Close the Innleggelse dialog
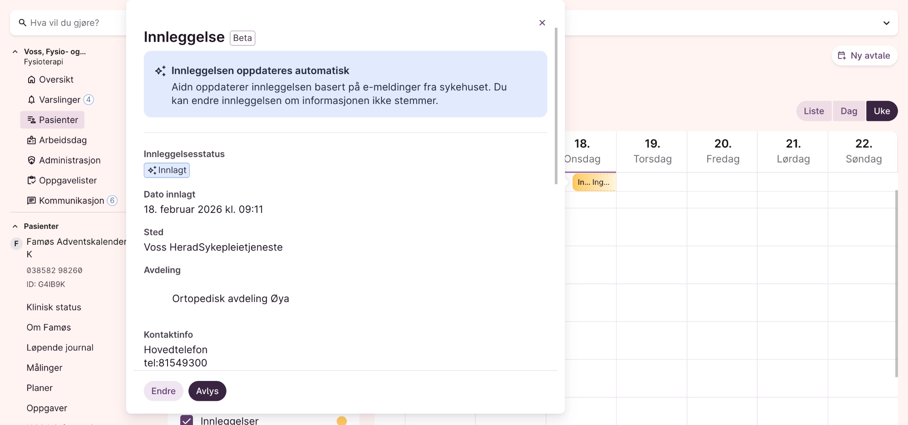This screenshot has height=425, width=908. click(x=542, y=23)
